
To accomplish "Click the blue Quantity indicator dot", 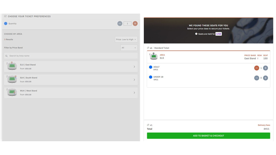I will point(5,24).
